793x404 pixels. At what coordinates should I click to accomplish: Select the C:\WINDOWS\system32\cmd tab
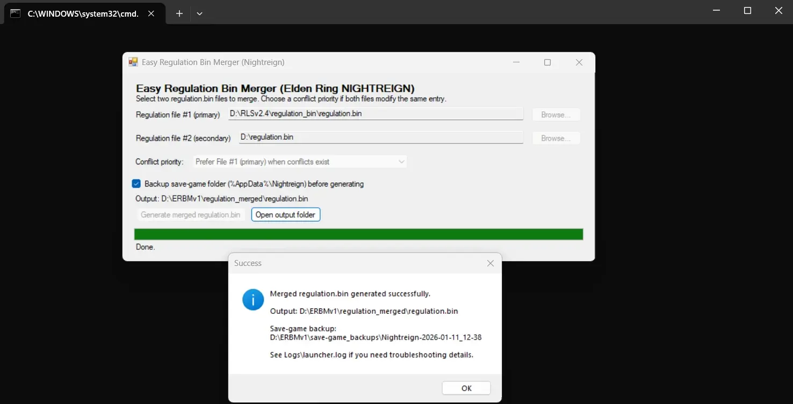pos(81,13)
